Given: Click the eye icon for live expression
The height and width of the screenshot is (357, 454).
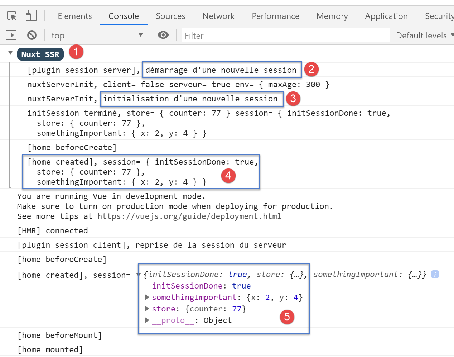Looking at the screenshot, I should (x=163, y=35).
